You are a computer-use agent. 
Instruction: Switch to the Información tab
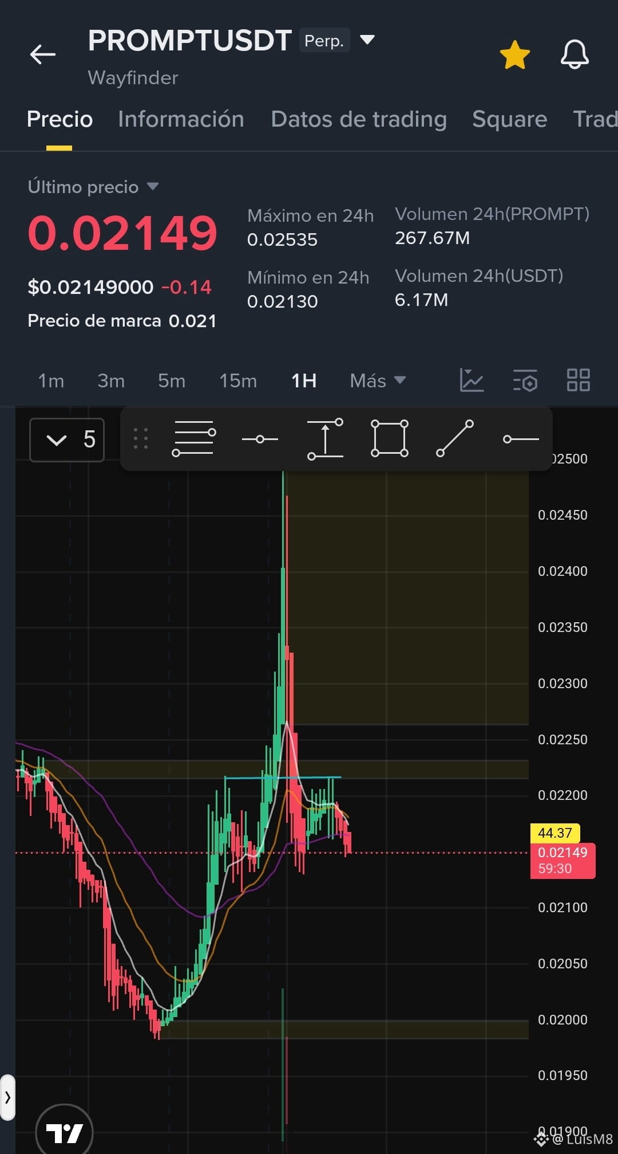181,119
